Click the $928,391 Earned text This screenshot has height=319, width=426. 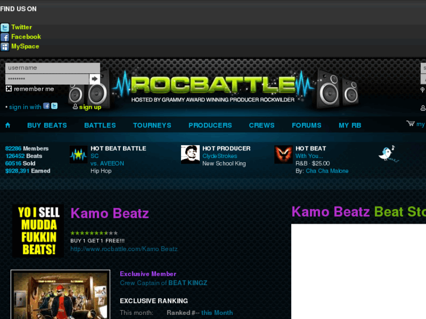(x=28, y=171)
